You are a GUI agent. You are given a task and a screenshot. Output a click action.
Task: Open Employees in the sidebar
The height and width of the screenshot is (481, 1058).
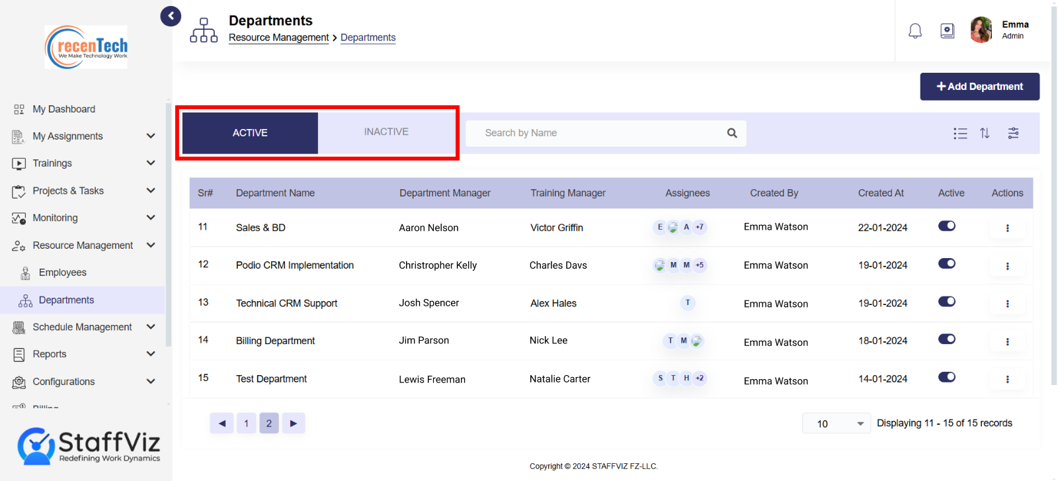(x=63, y=273)
